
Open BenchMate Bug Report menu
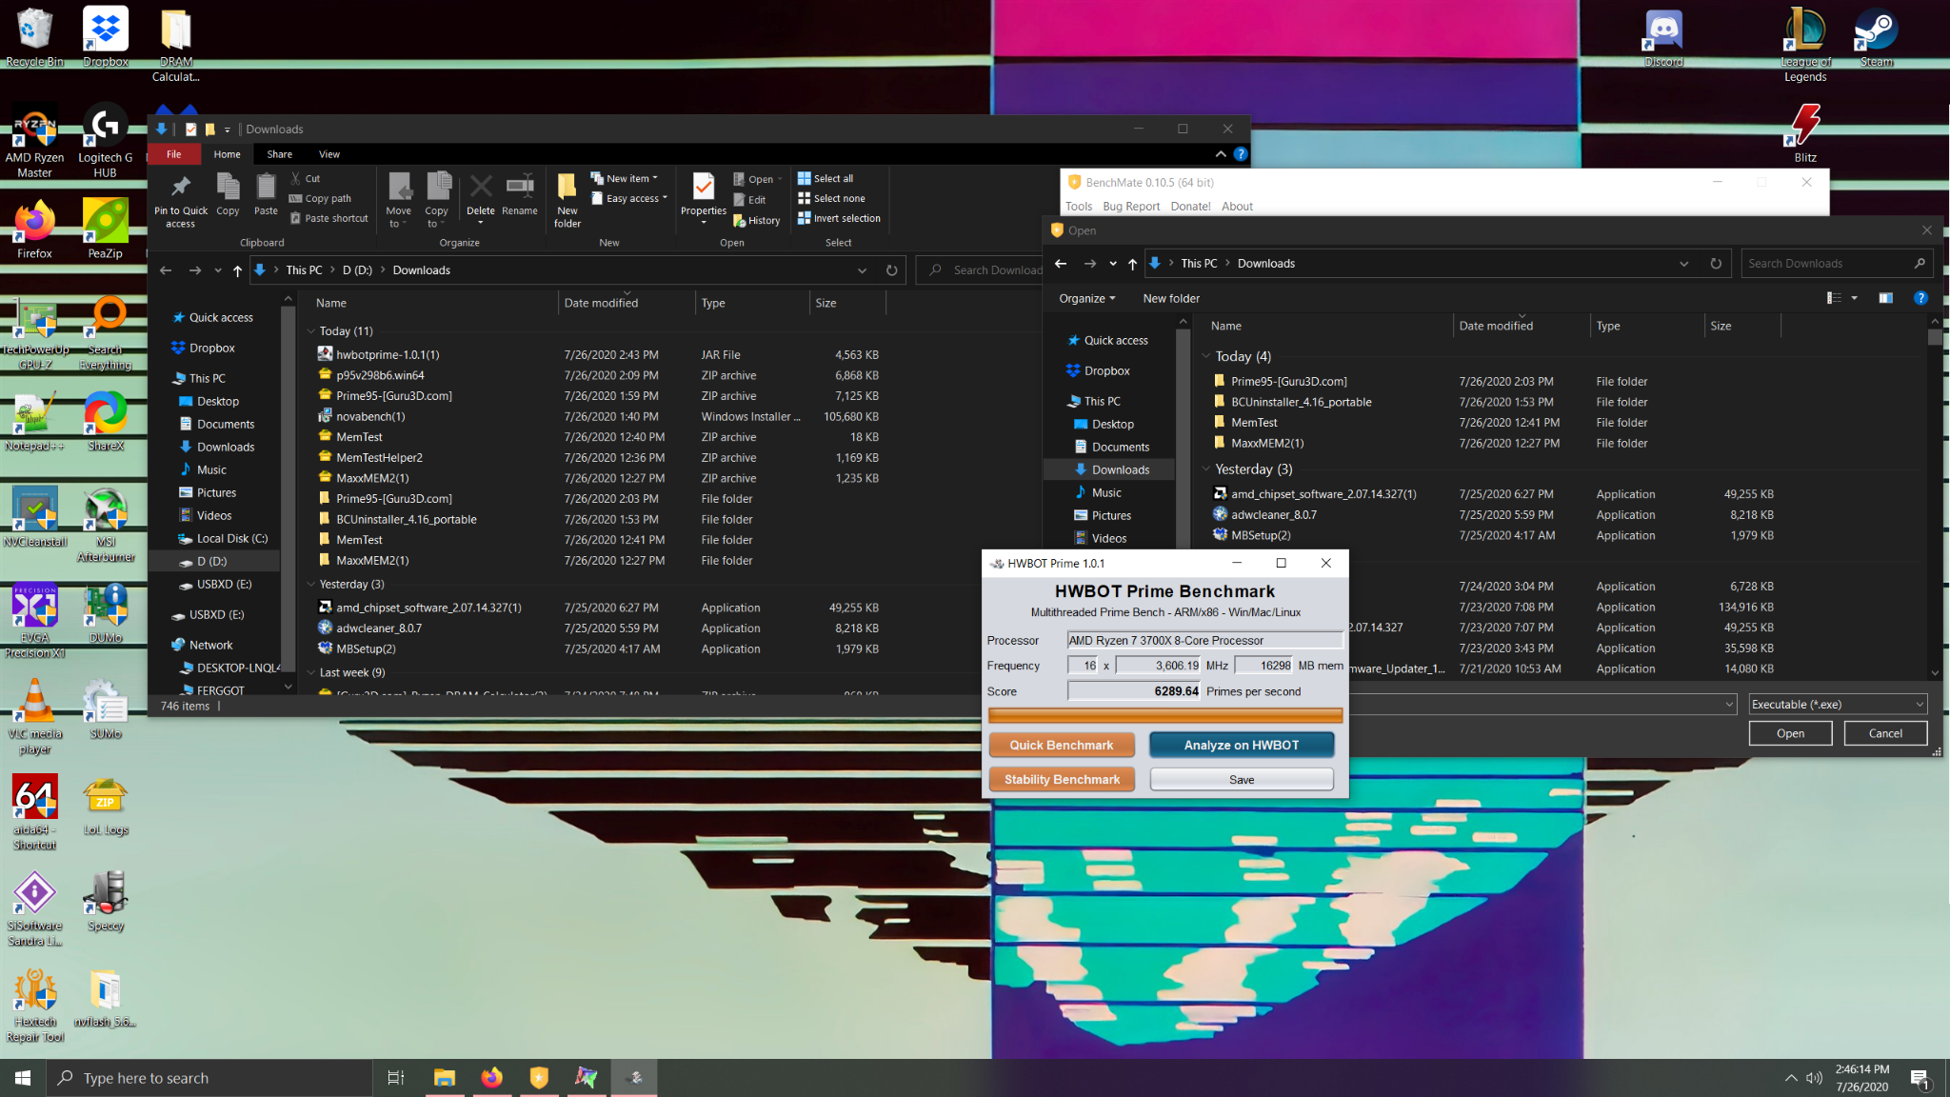[1131, 206]
